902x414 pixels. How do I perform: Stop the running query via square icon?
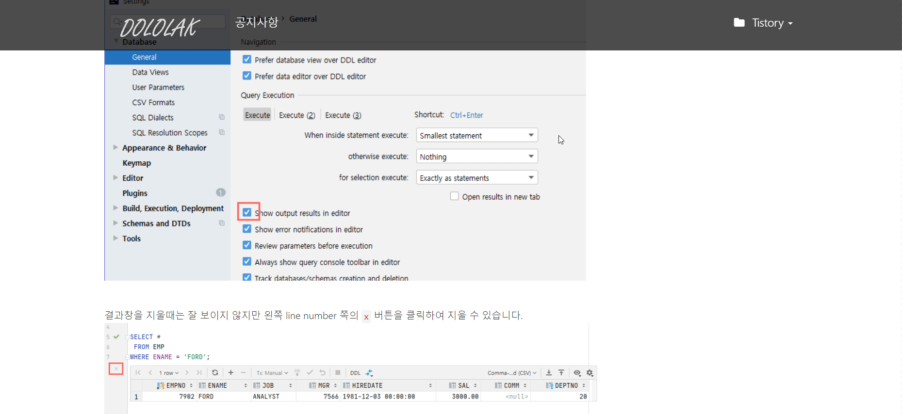point(338,373)
